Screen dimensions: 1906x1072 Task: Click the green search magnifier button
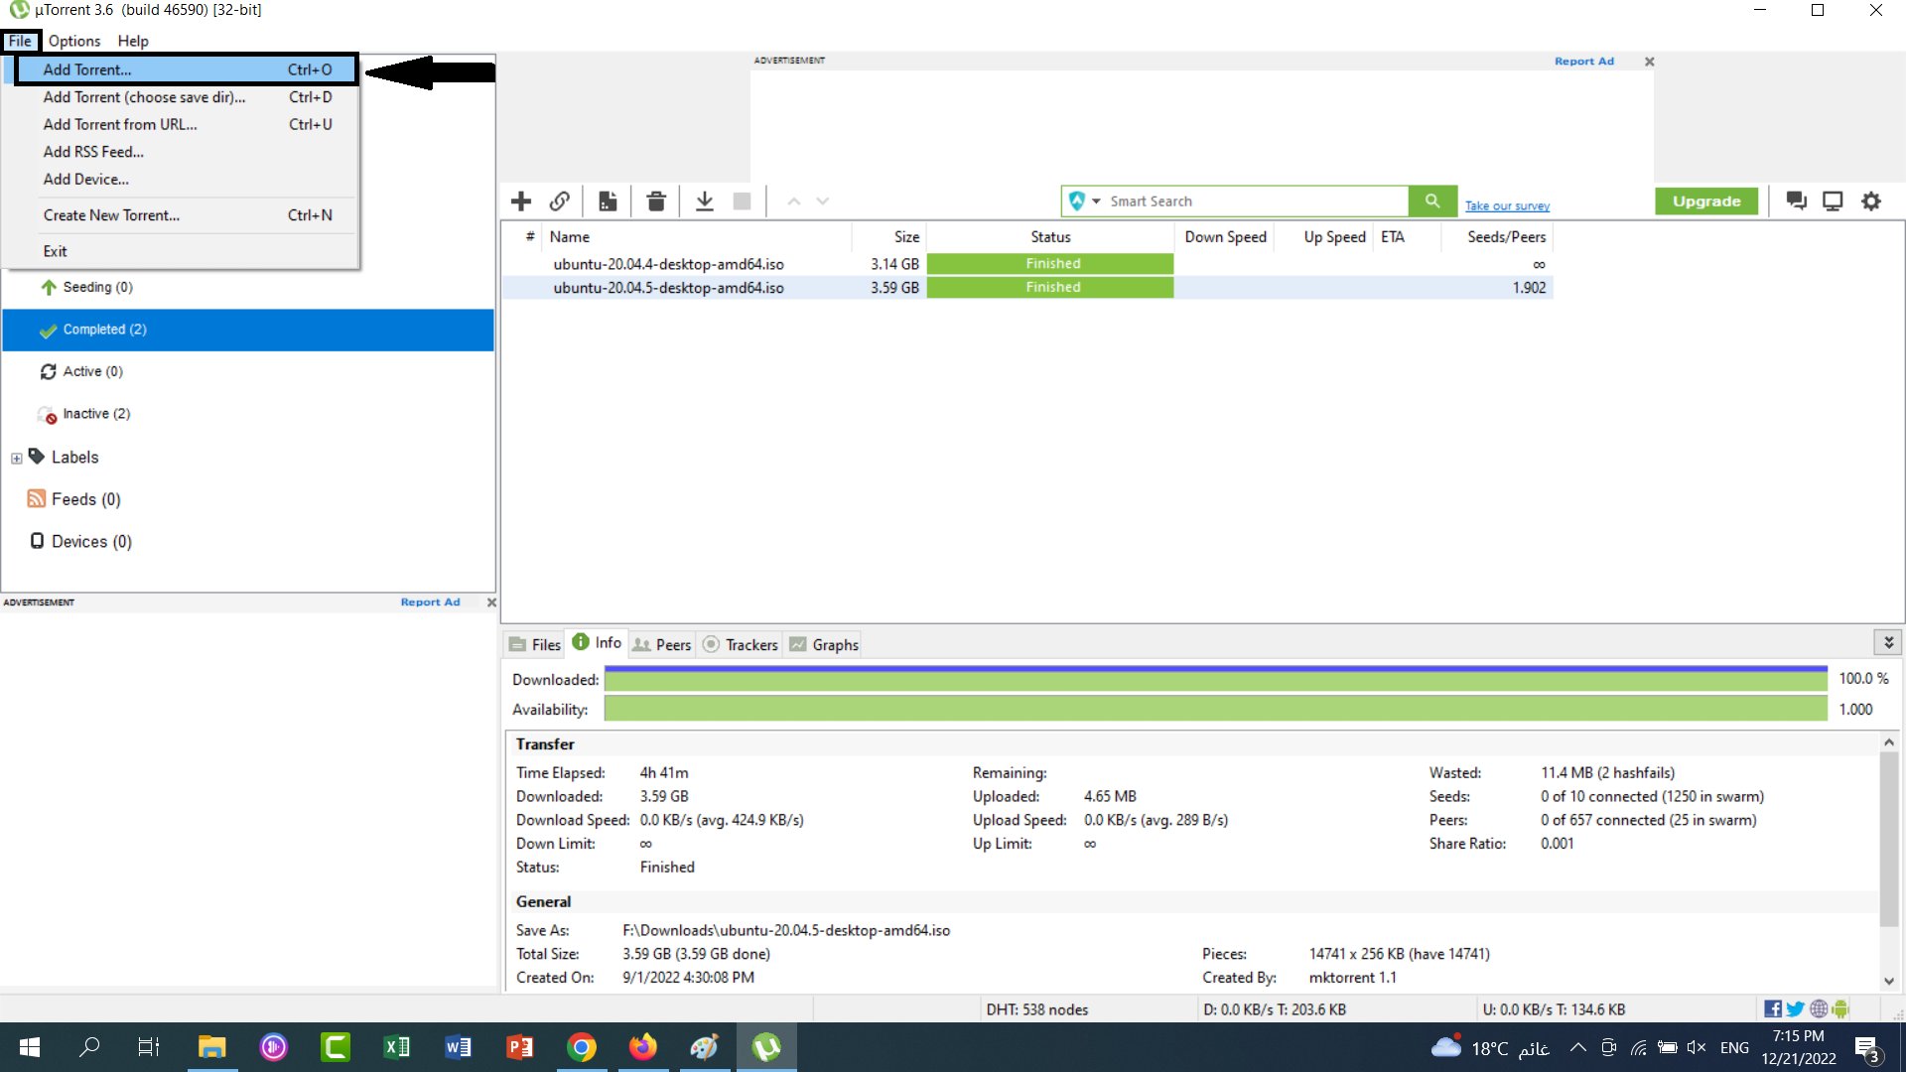[1432, 201]
